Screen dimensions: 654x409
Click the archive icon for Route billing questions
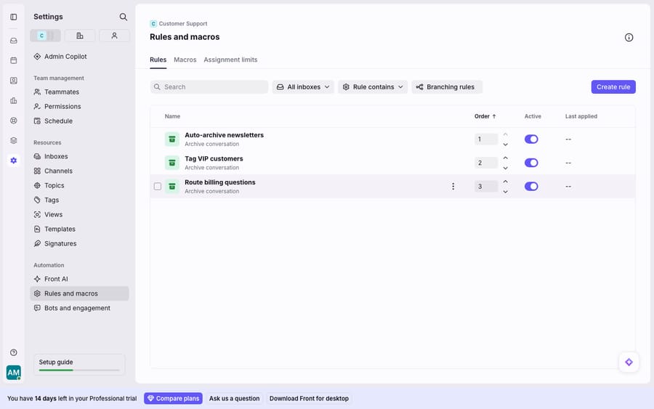[x=171, y=187]
